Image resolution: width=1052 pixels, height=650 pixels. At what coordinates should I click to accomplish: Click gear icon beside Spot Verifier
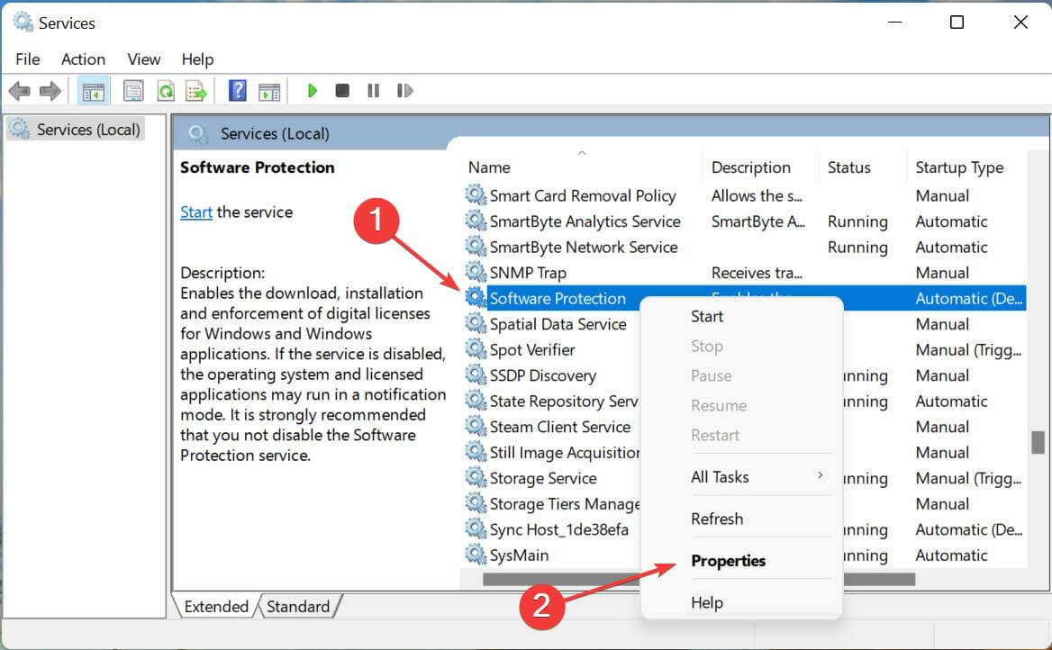(x=476, y=348)
